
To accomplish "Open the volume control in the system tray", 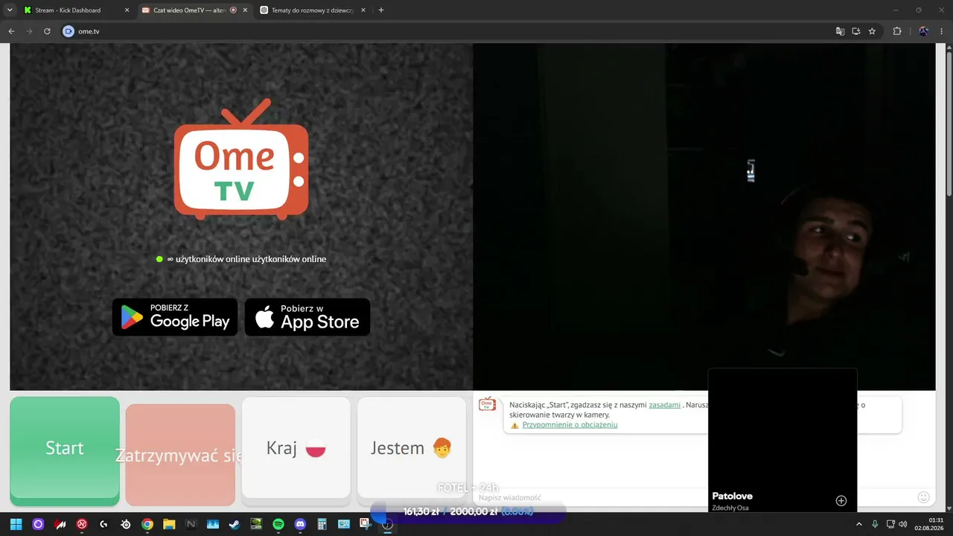I will (903, 524).
